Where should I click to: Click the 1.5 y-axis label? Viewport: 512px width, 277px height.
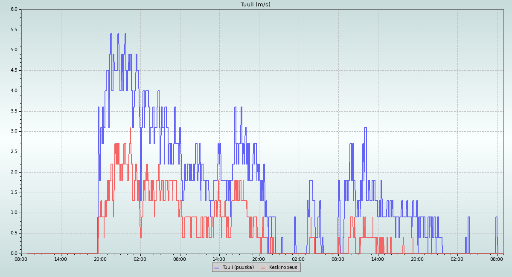click(x=14, y=192)
